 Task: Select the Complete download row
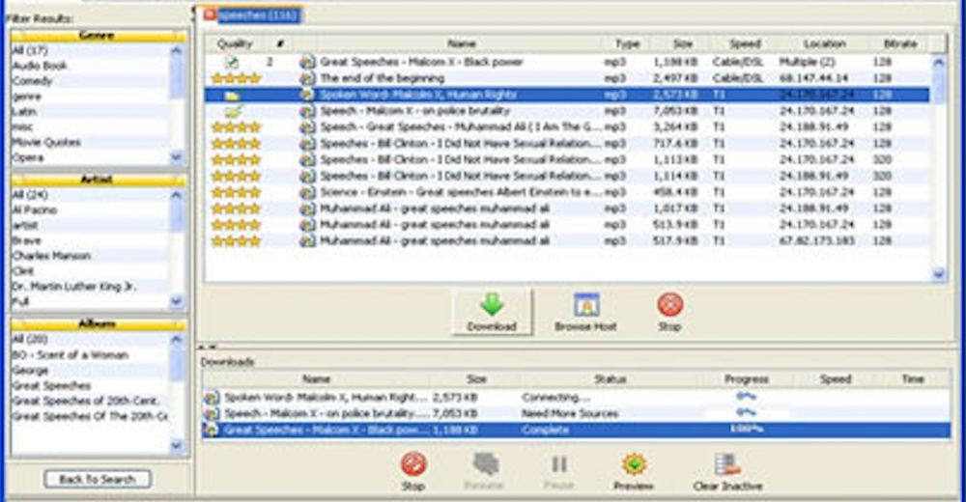pos(576,430)
